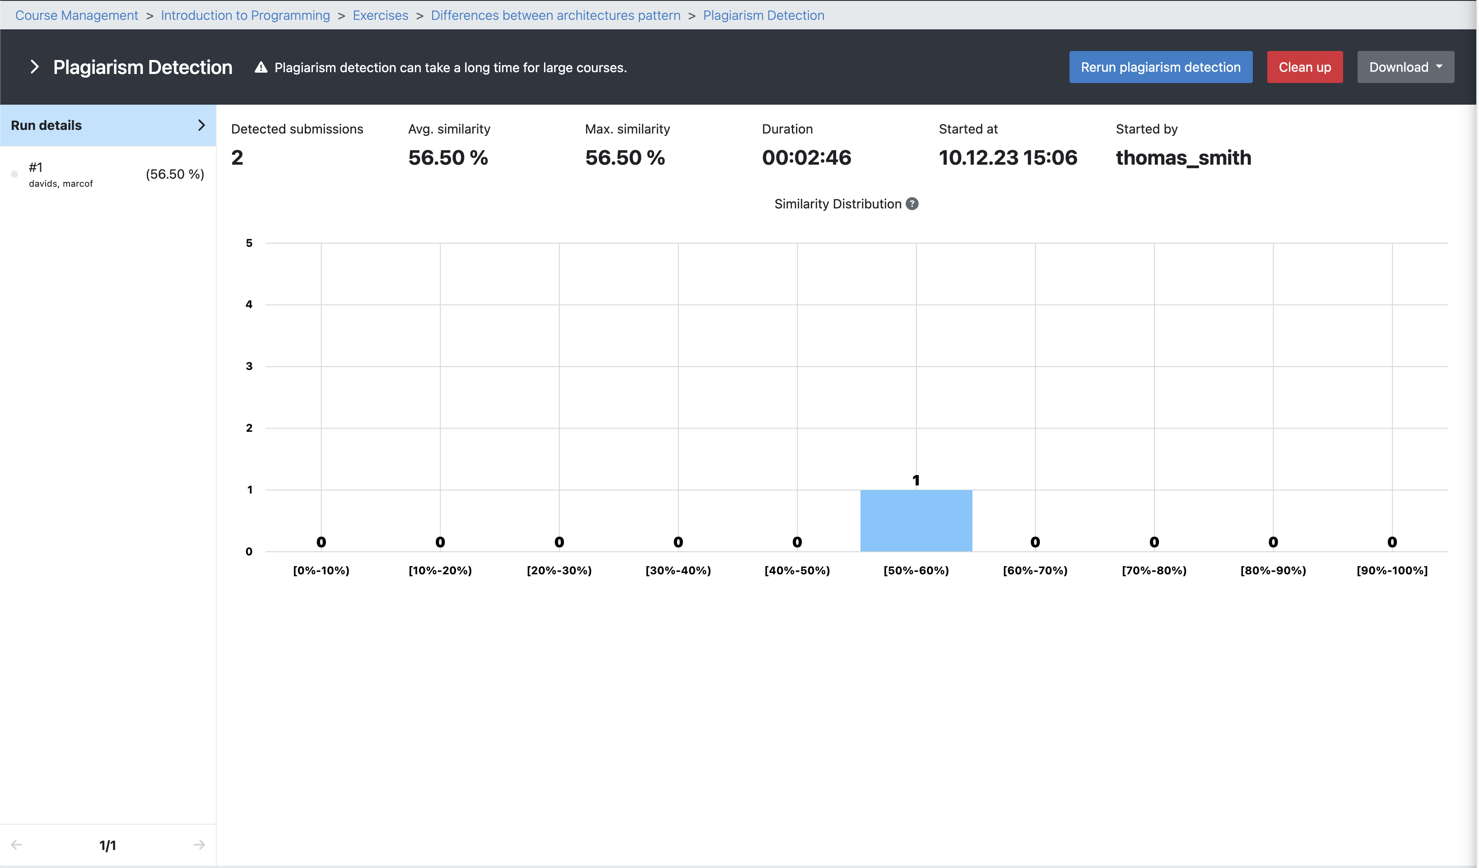The width and height of the screenshot is (1479, 868).
Task: Click Rerun plagiarism detection button
Action: [1160, 67]
